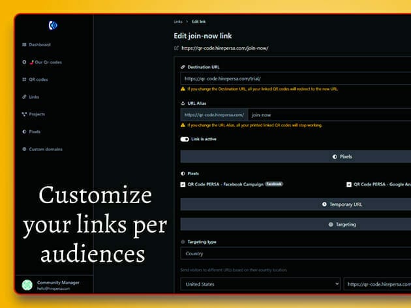This screenshot has height=308, width=411.
Task: Click the Pixels half-circle icon in sidebar
Action: 24,132
